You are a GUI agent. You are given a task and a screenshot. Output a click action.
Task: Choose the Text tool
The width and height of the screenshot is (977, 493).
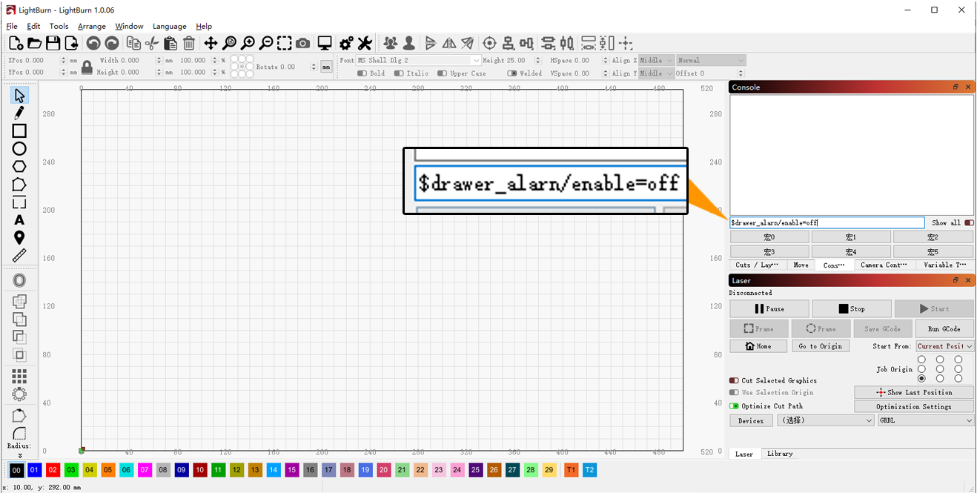click(19, 219)
